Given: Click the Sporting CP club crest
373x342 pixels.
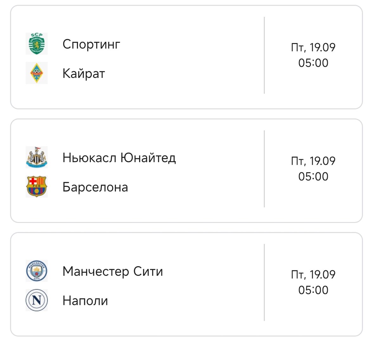Looking at the screenshot, I should 37,44.
